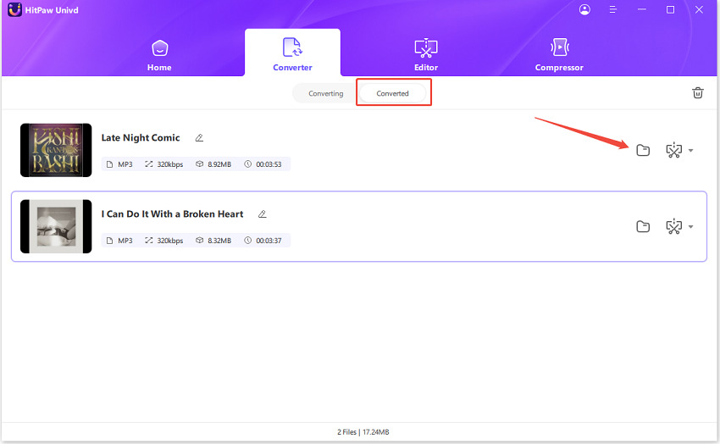The height and width of the screenshot is (444, 720).
Task: Open the user account profile icon
Action: click(584, 9)
